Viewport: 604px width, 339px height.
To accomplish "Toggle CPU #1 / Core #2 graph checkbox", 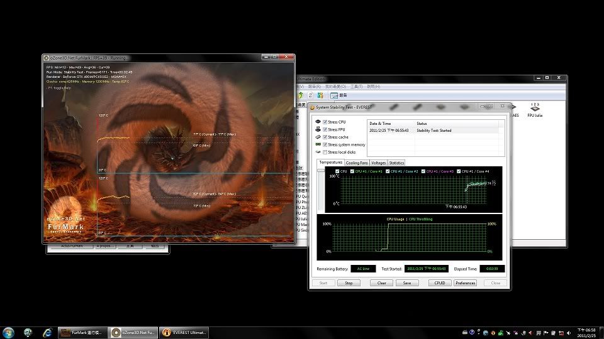I will click(388, 171).
